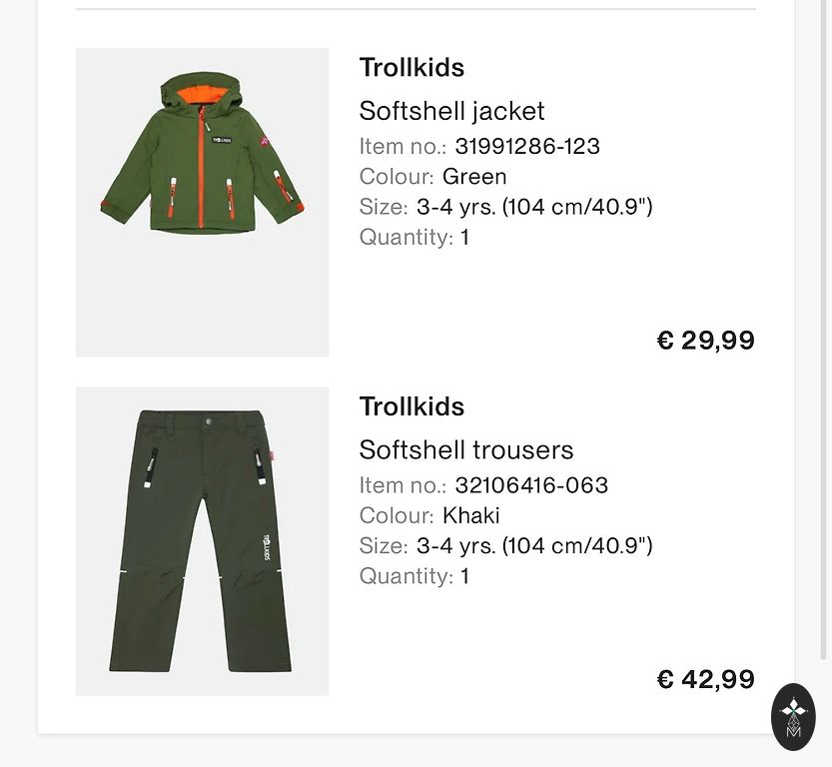The image size is (832, 767).
Task: Open the Softshell trousers product title
Action: tap(465, 449)
